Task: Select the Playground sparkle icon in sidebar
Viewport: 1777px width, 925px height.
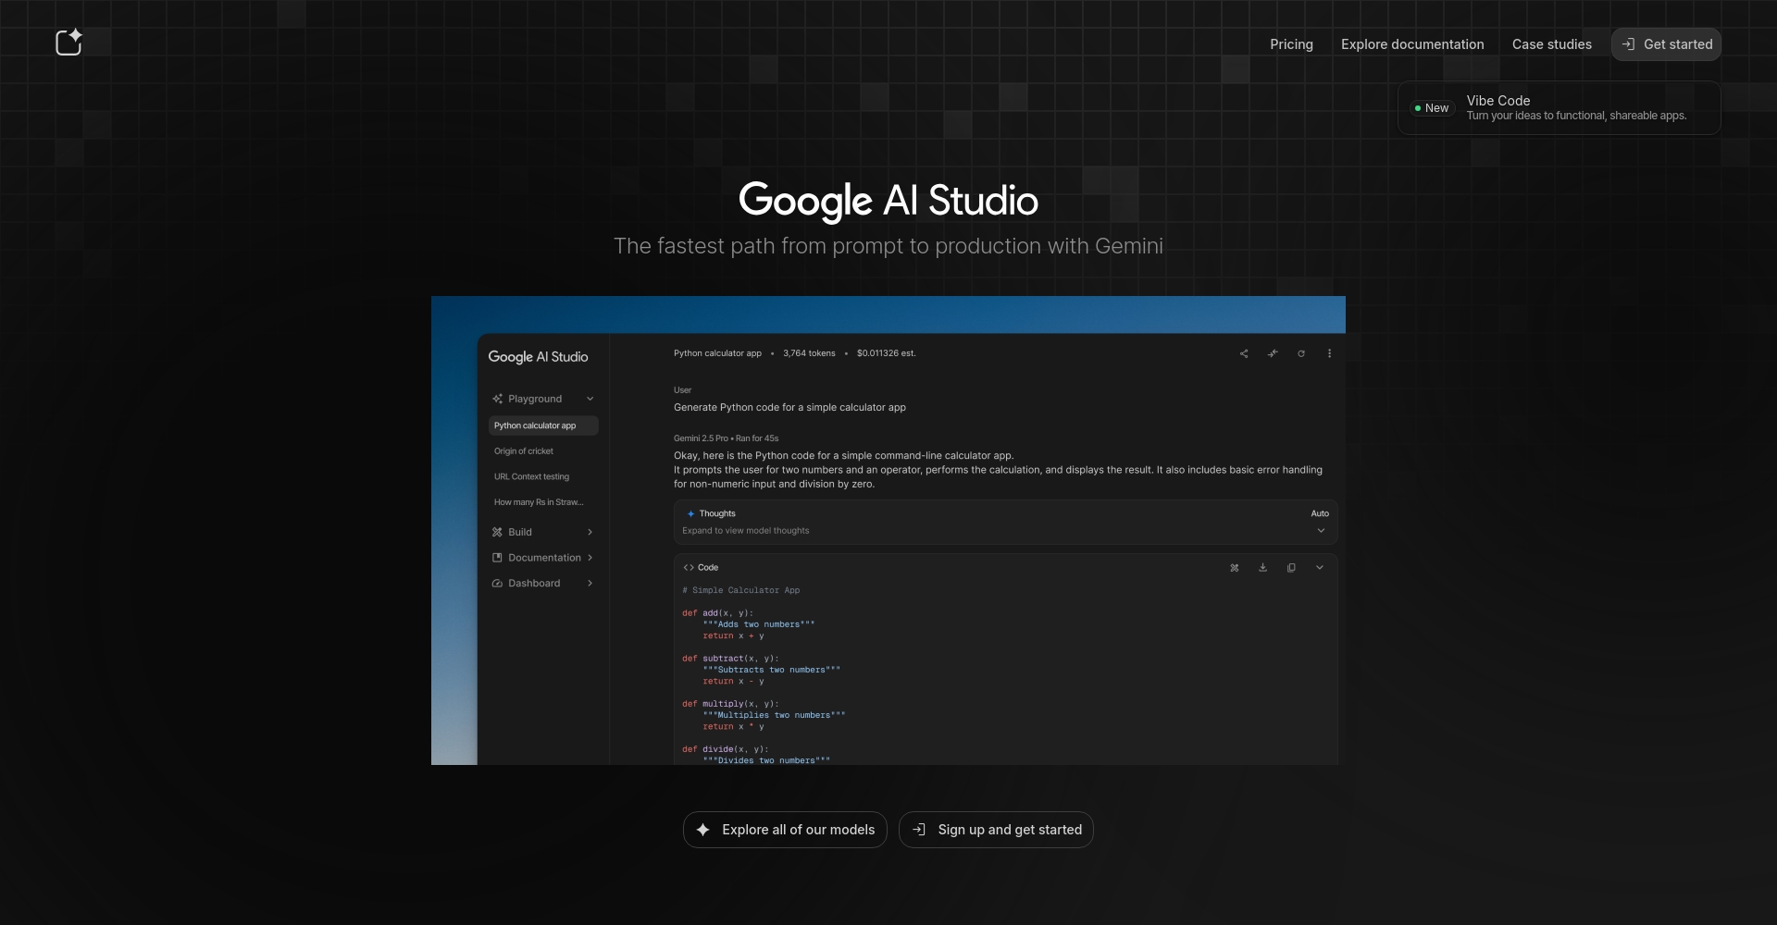Action: [498, 399]
